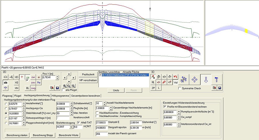
Task: Click the yellow highlighted wing panel in plot
Action: tap(149, 29)
